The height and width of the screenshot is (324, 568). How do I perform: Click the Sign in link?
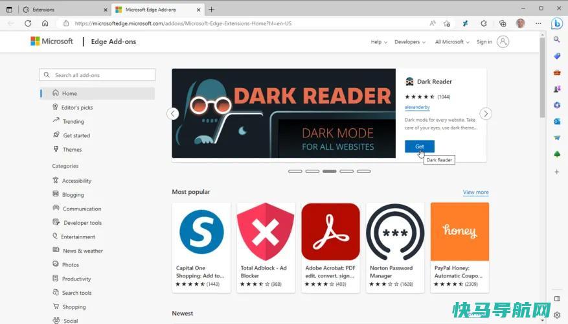pyautogui.click(x=484, y=42)
